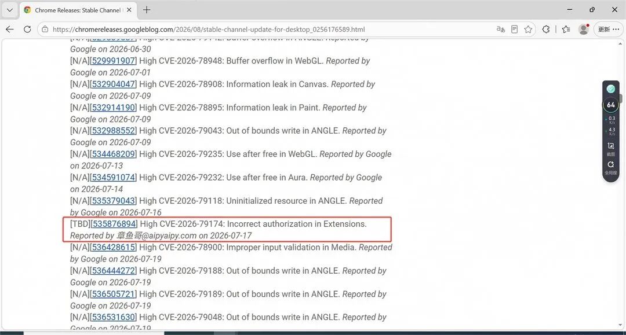626x335 pixels.
Task: Go back to the previous page
Action: [x=10, y=29]
